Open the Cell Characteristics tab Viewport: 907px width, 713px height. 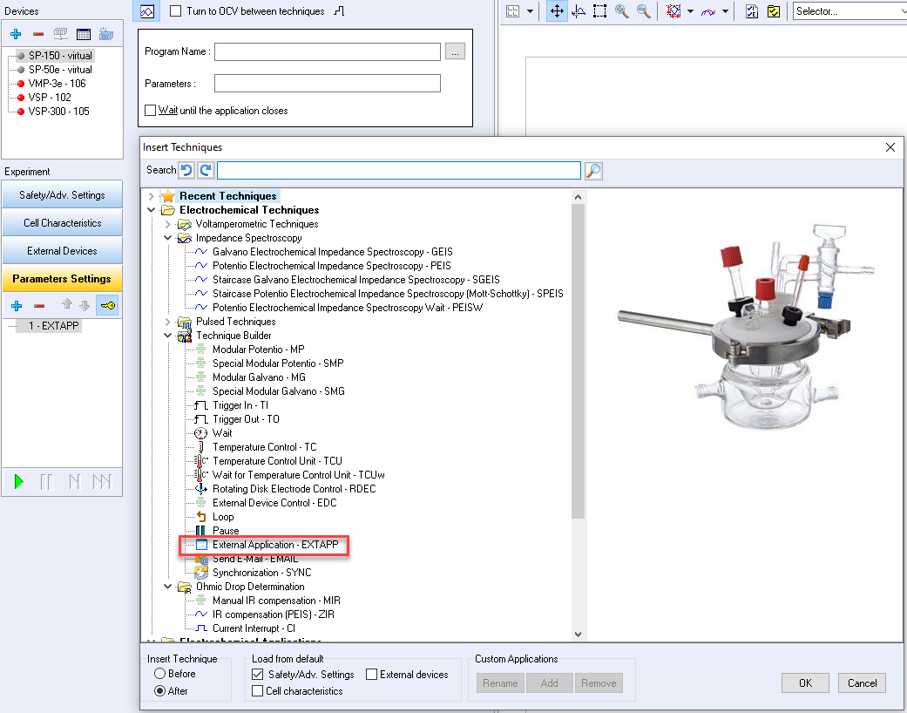pyautogui.click(x=62, y=223)
